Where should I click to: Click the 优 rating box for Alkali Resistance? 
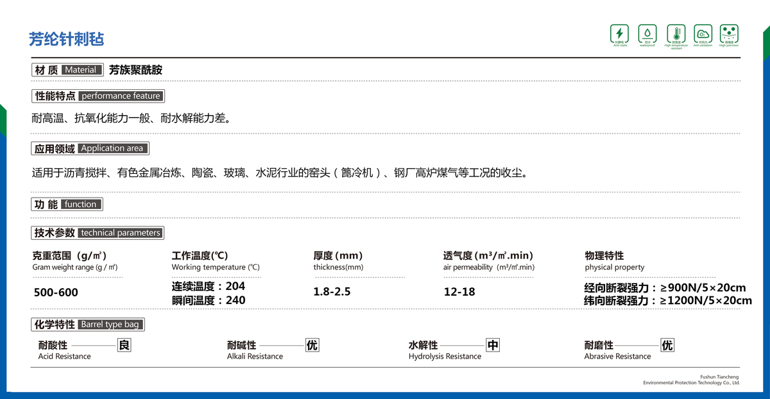pyautogui.click(x=312, y=345)
